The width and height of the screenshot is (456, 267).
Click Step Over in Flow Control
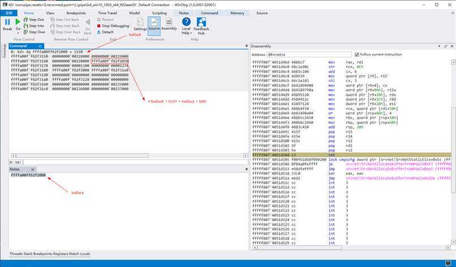[35, 32]
